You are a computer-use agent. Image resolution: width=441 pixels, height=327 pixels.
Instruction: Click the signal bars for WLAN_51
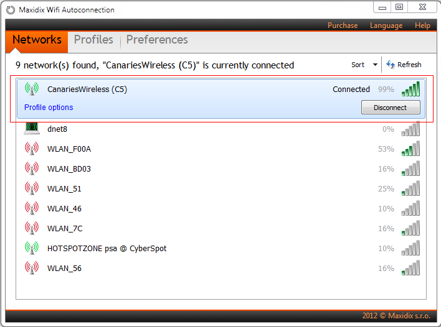[410, 188]
